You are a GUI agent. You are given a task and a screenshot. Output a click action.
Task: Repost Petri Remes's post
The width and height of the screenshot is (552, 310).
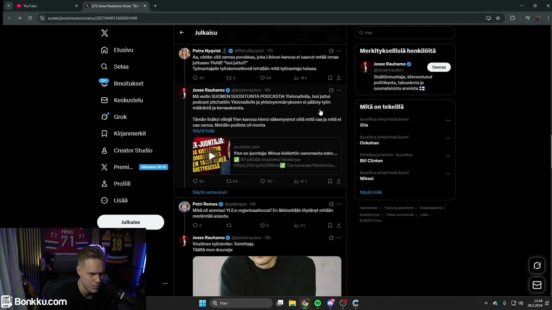tap(229, 226)
